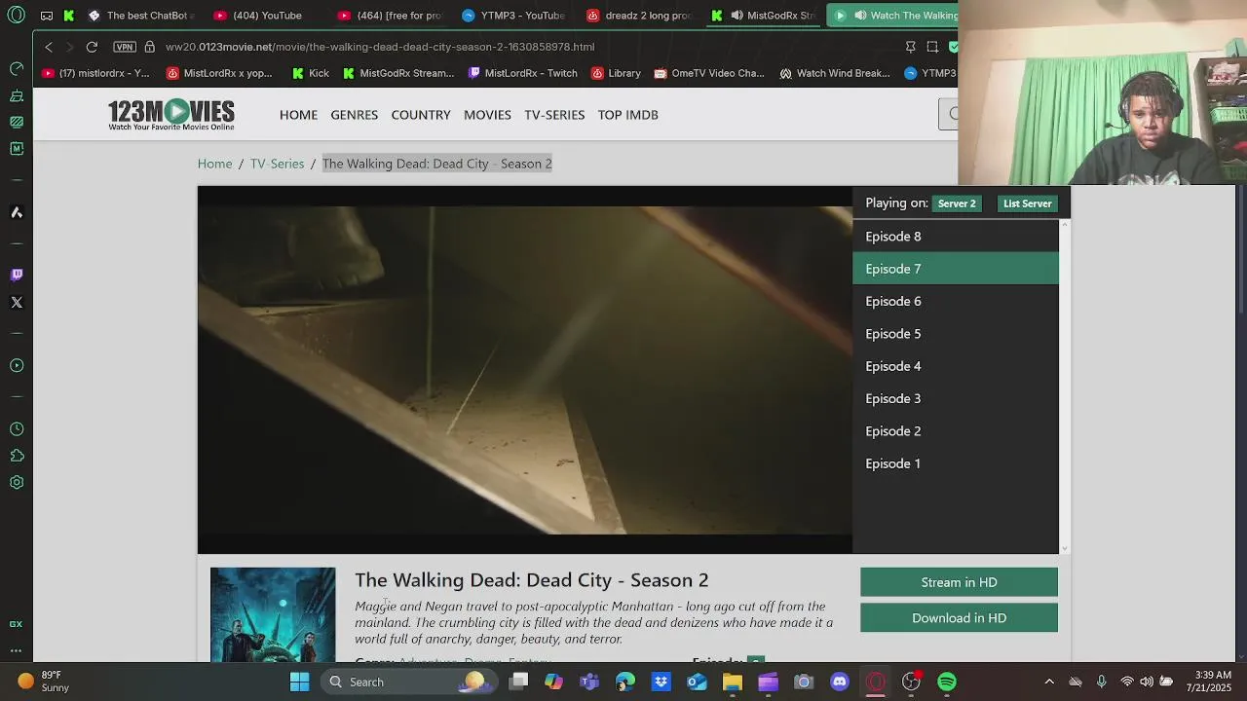This screenshot has height=701, width=1247.
Task: Open MistLordRx - Twitch bookmark
Action: click(x=523, y=73)
